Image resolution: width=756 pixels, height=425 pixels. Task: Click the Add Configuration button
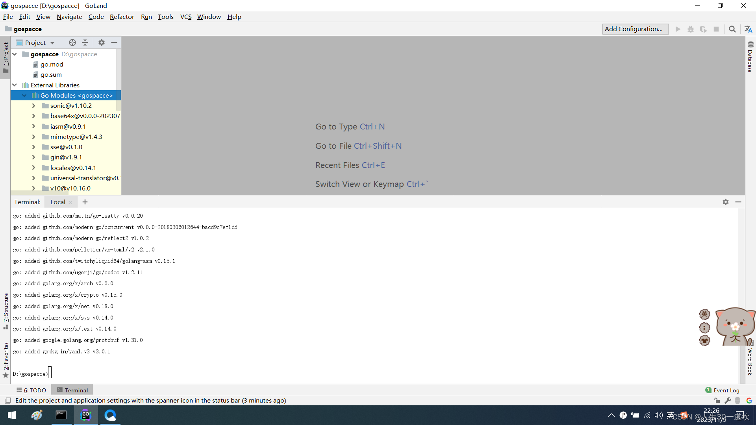(x=635, y=29)
